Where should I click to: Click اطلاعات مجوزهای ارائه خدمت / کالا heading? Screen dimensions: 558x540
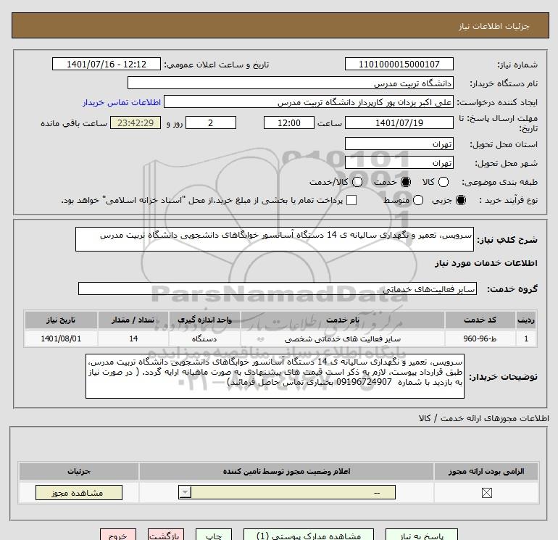click(483, 418)
